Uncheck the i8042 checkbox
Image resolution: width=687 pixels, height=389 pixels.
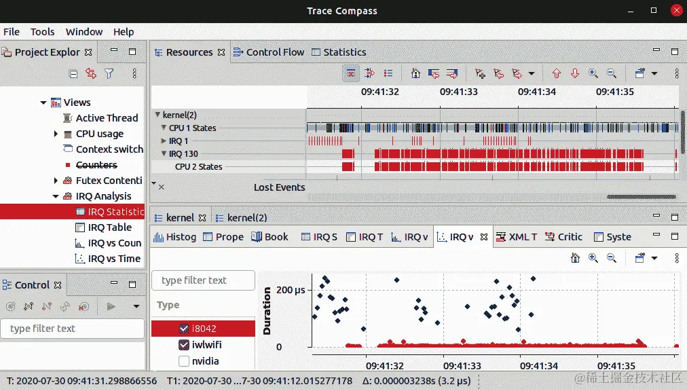pos(184,329)
